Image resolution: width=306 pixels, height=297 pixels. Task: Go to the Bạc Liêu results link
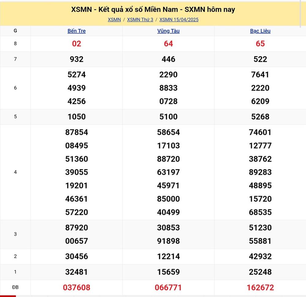(x=260, y=31)
